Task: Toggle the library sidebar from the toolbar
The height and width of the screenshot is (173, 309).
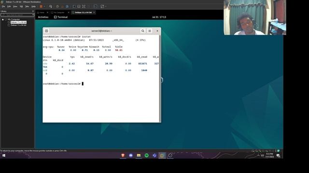Action: 74,6
